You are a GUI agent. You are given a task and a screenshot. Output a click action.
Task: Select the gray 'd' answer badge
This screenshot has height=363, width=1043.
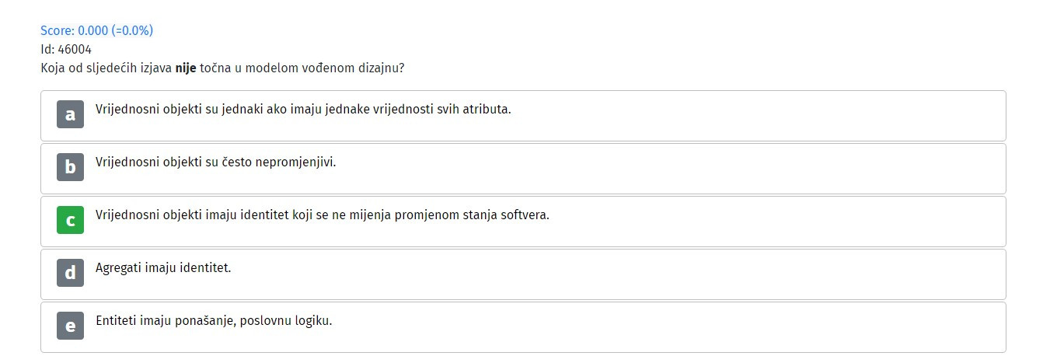point(70,273)
